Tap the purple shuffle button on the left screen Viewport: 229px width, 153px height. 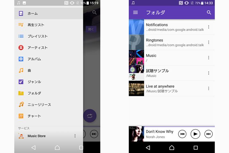point(90,116)
